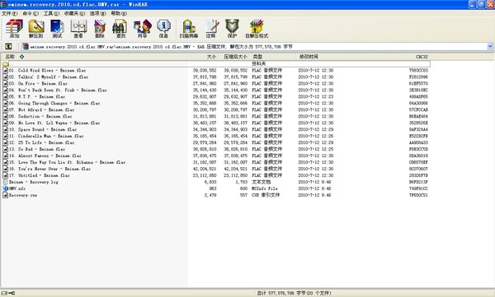The width and height of the screenshot is (495, 297).
Task: Select '13. So Bad - Eminem.flac'
Action: pyautogui.click(x=37, y=149)
